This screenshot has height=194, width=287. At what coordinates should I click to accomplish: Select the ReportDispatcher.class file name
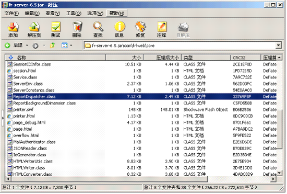[x=34, y=97]
